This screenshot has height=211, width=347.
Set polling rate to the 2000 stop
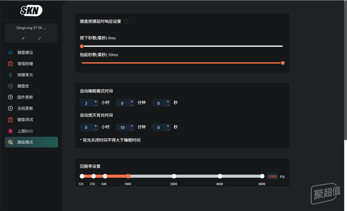(x=174, y=176)
